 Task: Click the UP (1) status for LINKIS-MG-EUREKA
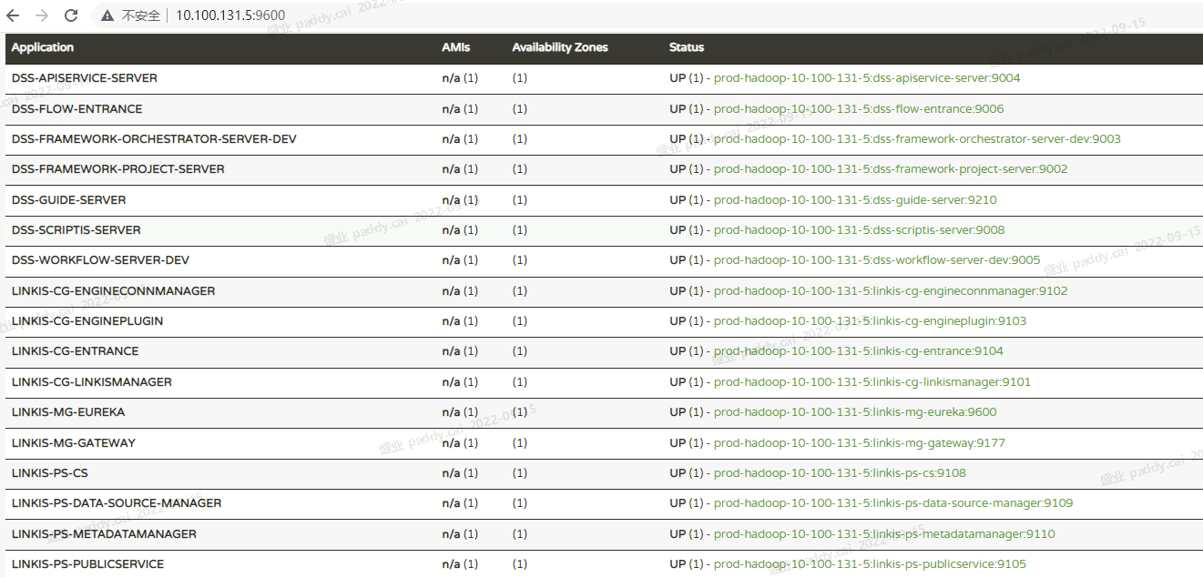tap(687, 412)
